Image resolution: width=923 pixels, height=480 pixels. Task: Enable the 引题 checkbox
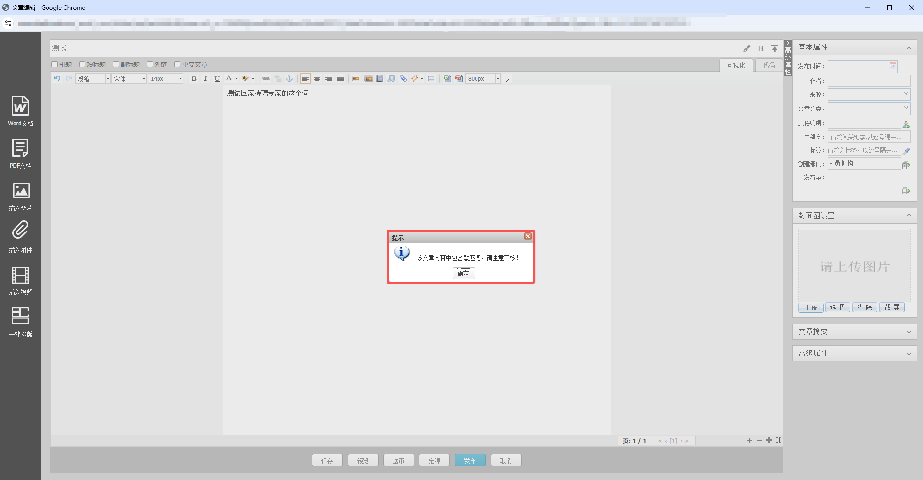[x=55, y=64]
